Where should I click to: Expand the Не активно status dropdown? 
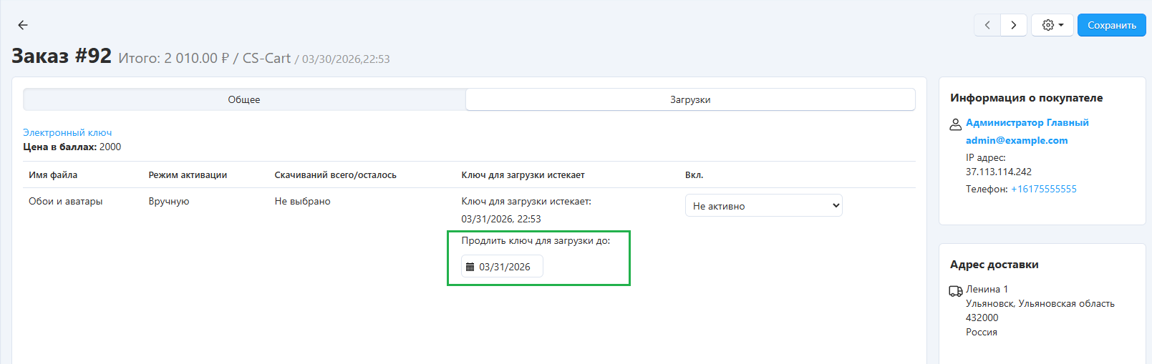(x=763, y=206)
